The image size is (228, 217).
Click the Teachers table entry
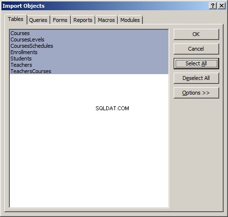(x=89, y=65)
